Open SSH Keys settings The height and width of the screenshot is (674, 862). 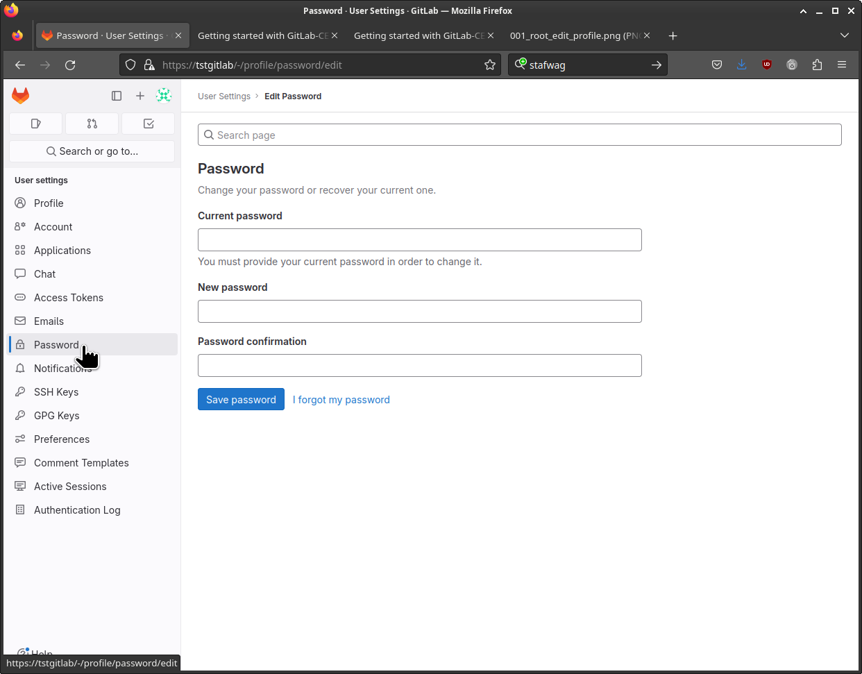(x=56, y=392)
